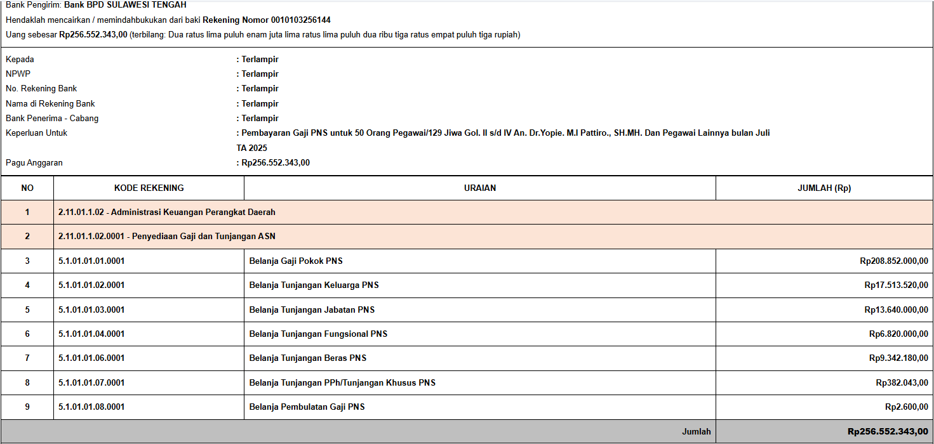934x444 pixels.
Task: Click account code 5.1.01.01.01.0001
Action: pyautogui.click(x=91, y=261)
